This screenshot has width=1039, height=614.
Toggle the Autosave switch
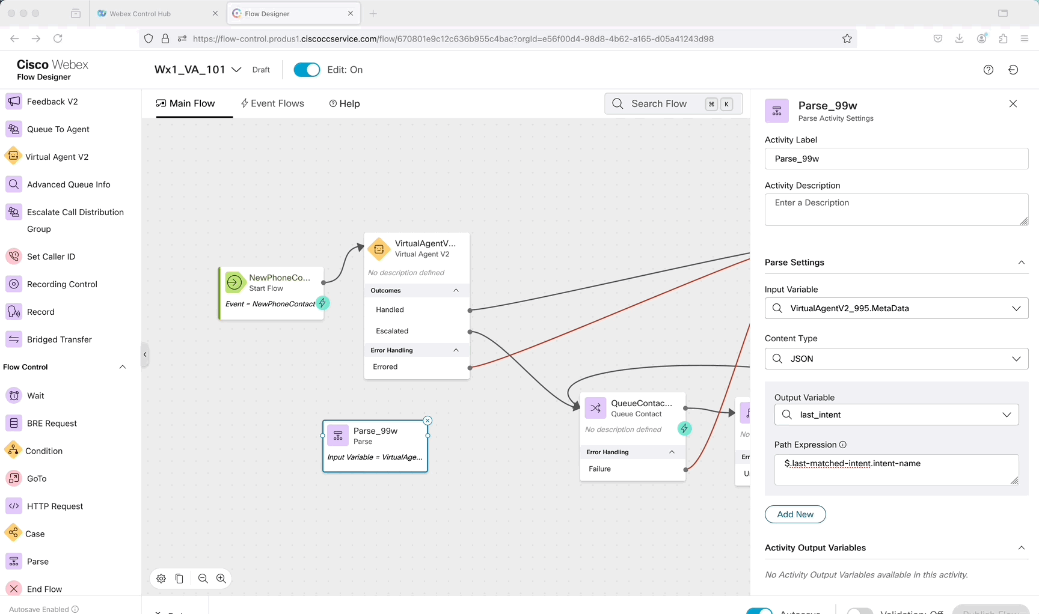tap(759, 611)
